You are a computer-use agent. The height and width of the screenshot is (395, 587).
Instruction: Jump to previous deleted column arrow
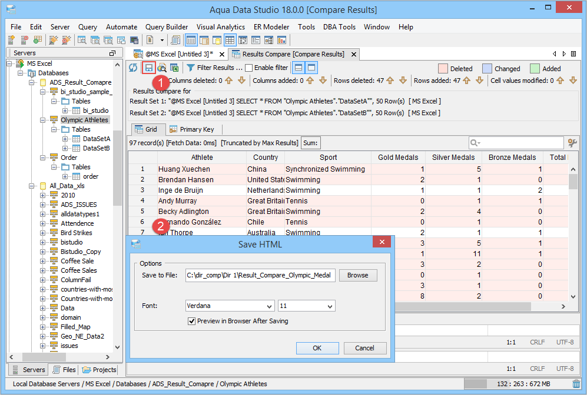229,81
